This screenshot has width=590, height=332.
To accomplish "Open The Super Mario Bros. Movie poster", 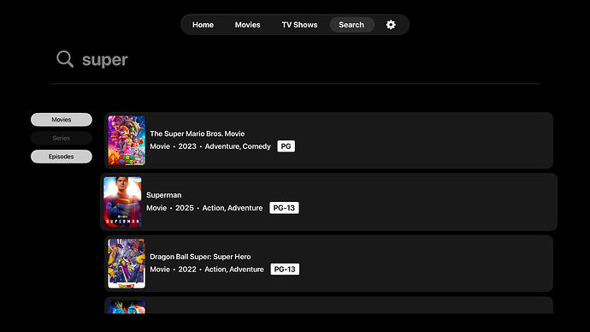I will click(x=127, y=140).
